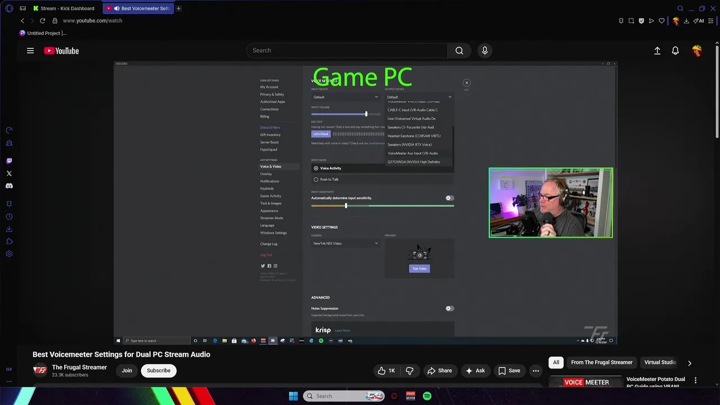Open Spotify from the Windows taskbar
Screen dimensions: 720x405
[x=427, y=396]
